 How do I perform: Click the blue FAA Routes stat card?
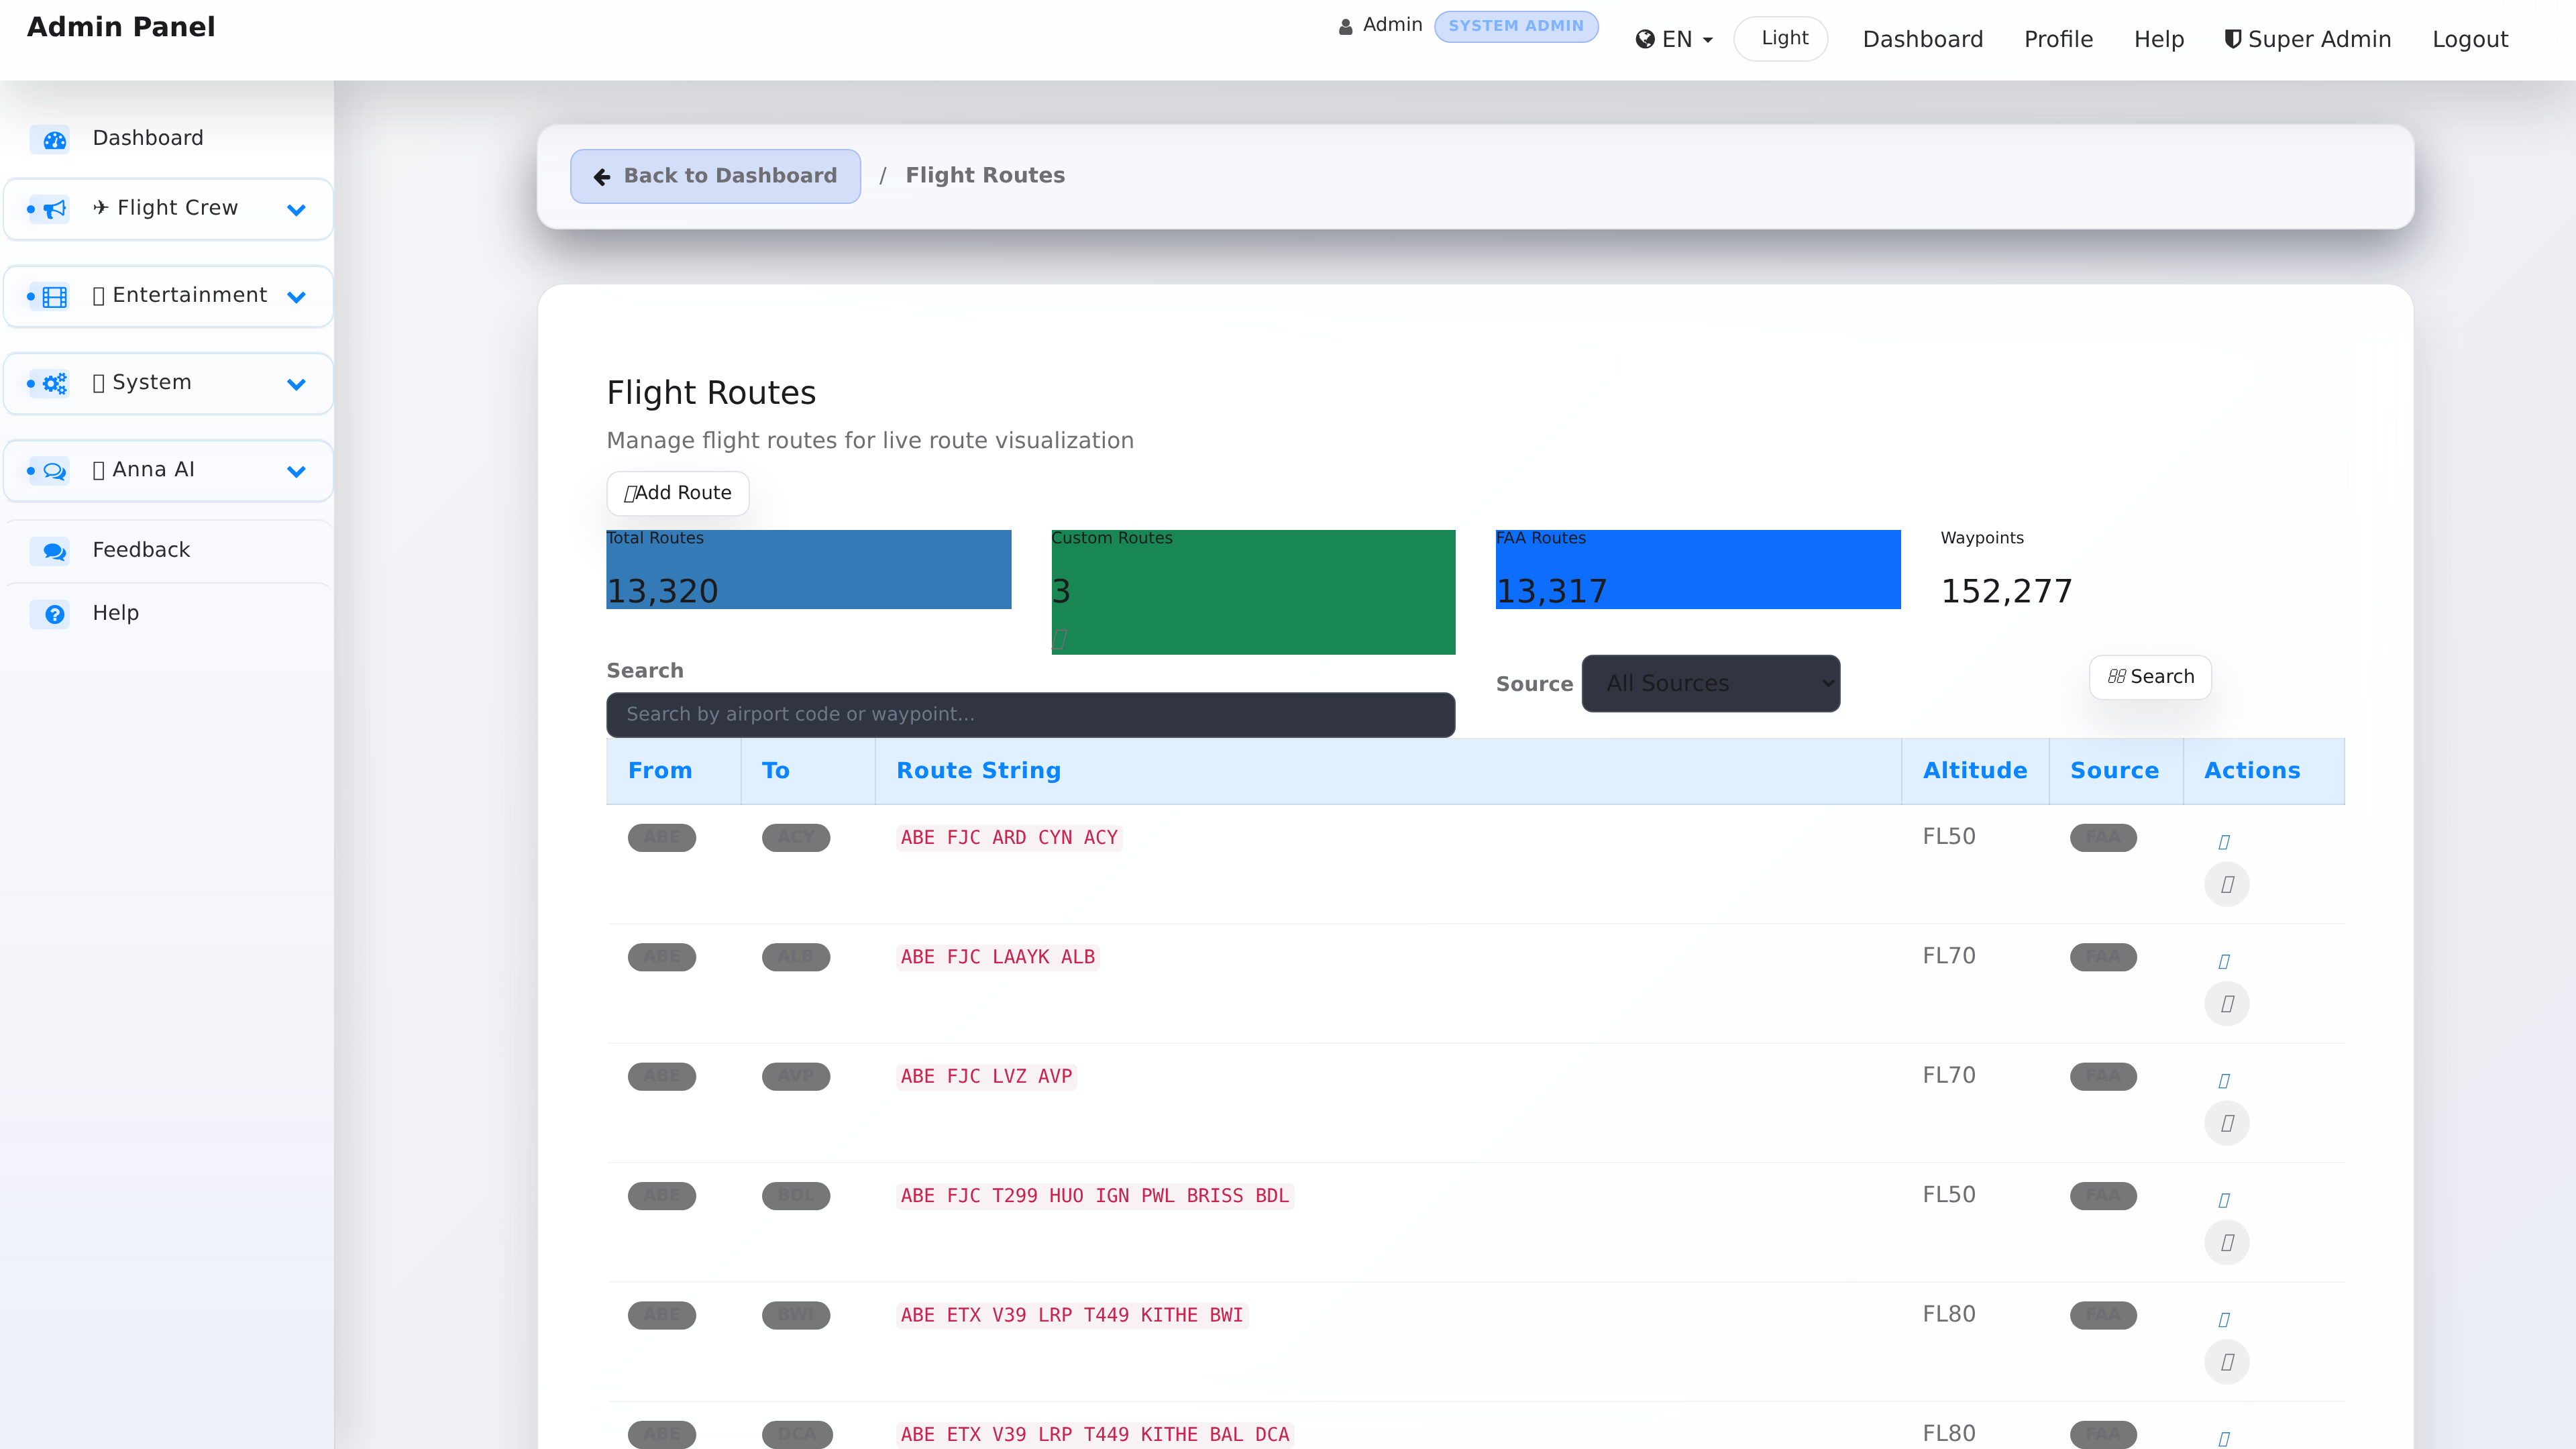[x=1698, y=569]
